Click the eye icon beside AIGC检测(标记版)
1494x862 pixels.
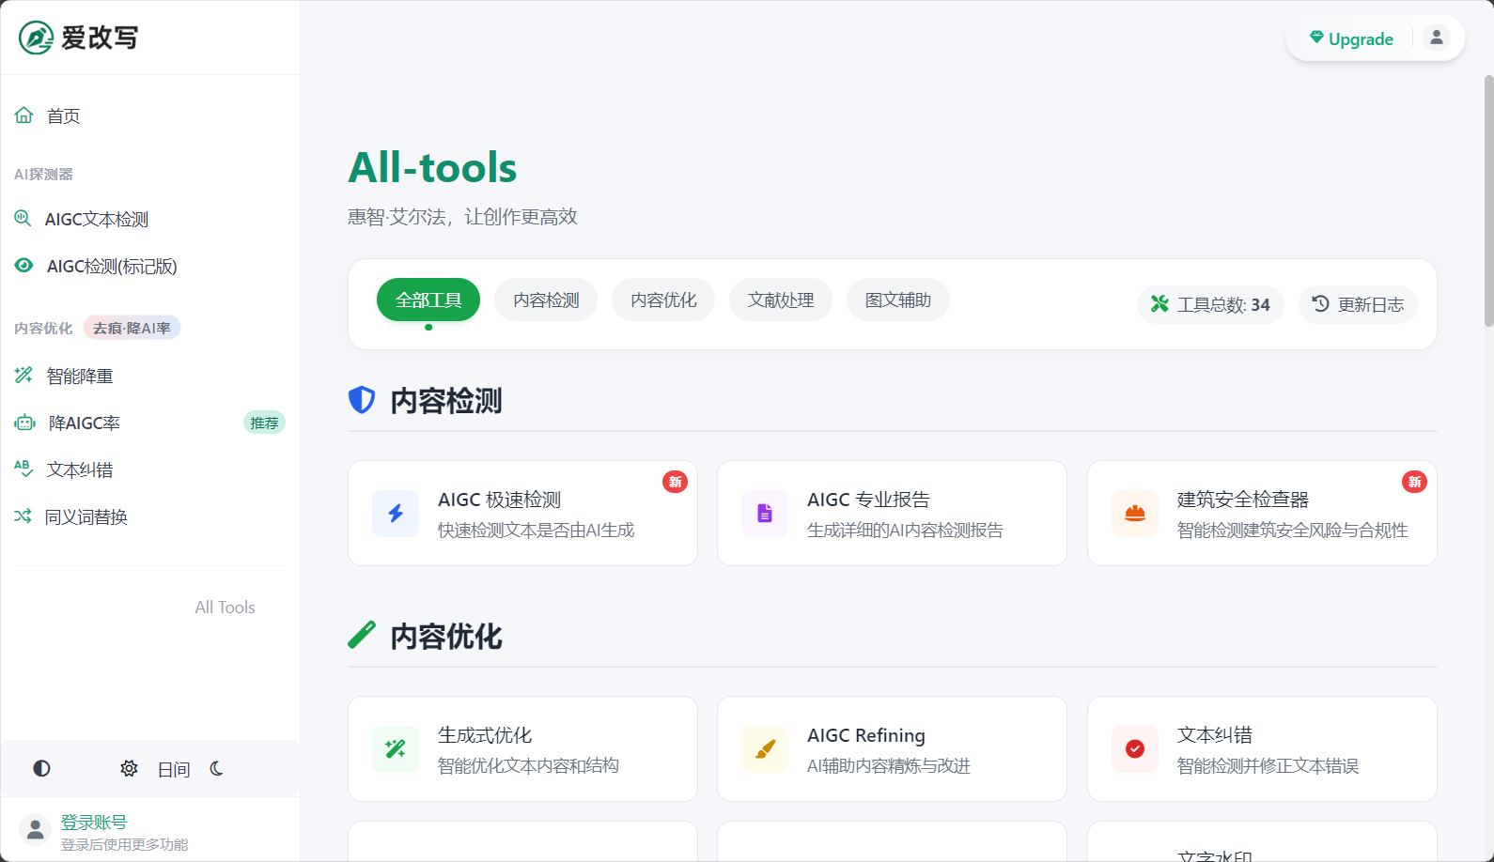pyautogui.click(x=23, y=266)
